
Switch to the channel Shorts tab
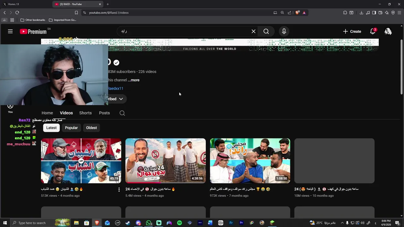tap(86, 113)
